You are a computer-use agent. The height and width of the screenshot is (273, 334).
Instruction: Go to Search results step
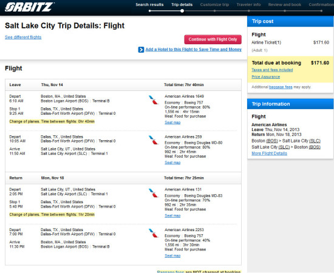coord(149,5)
